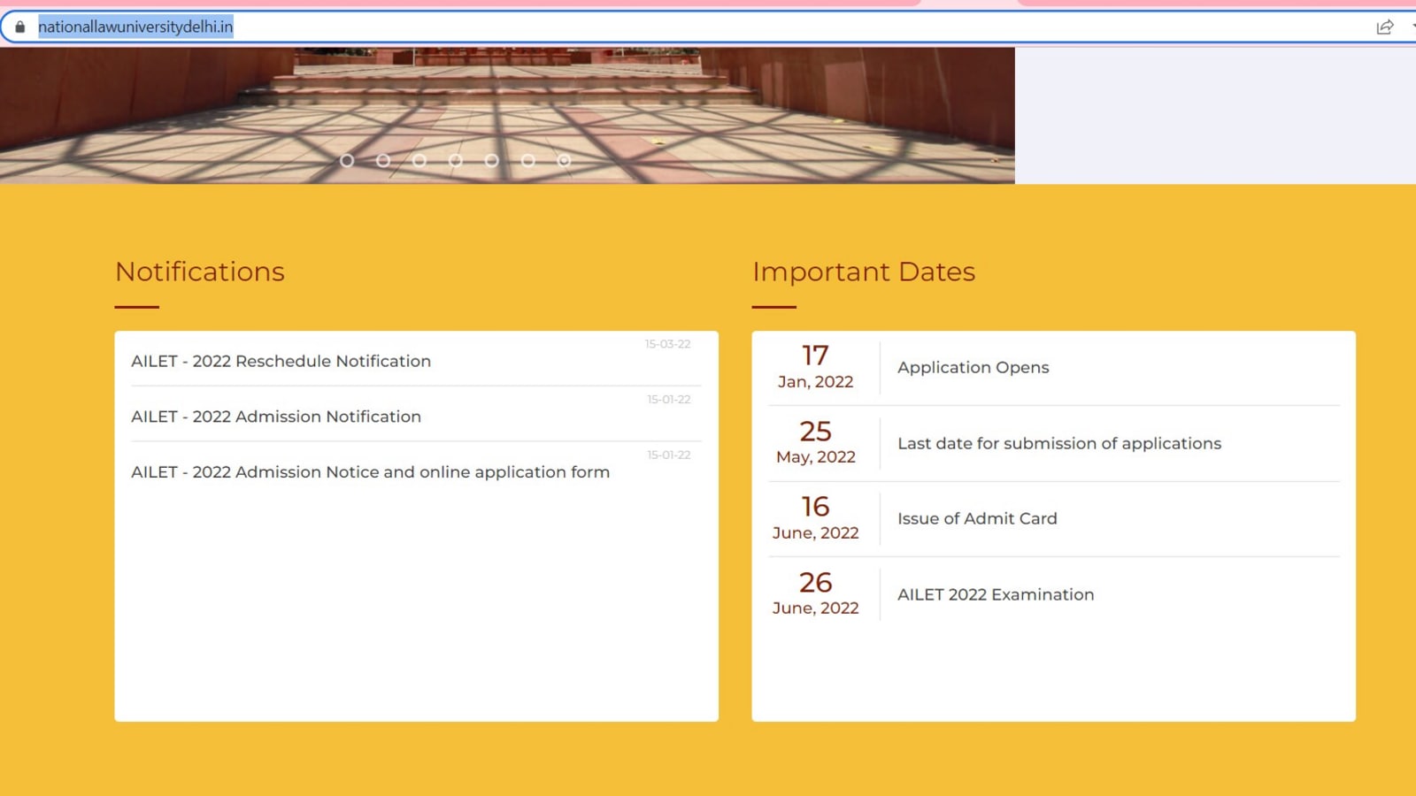Click the 'Issue of Admit Card' entry
1416x796 pixels.
[977, 518]
